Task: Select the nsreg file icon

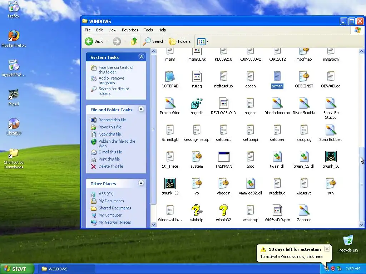Action: (197, 76)
